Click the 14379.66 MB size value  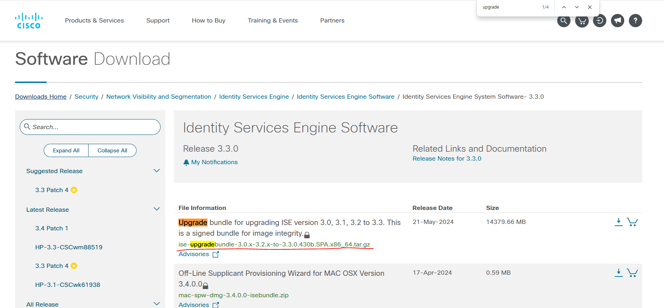tap(506, 222)
